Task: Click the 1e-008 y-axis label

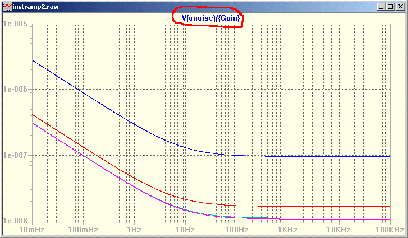Action: click(x=15, y=221)
